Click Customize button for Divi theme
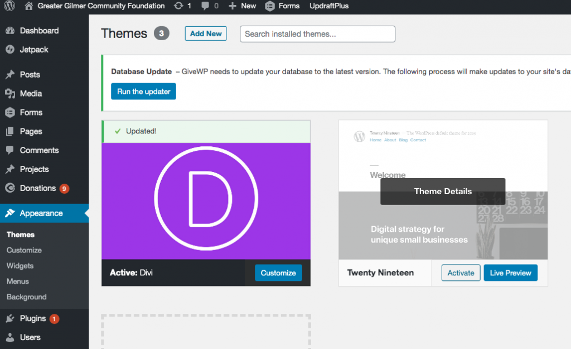The height and width of the screenshot is (349, 571). pyautogui.click(x=278, y=273)
